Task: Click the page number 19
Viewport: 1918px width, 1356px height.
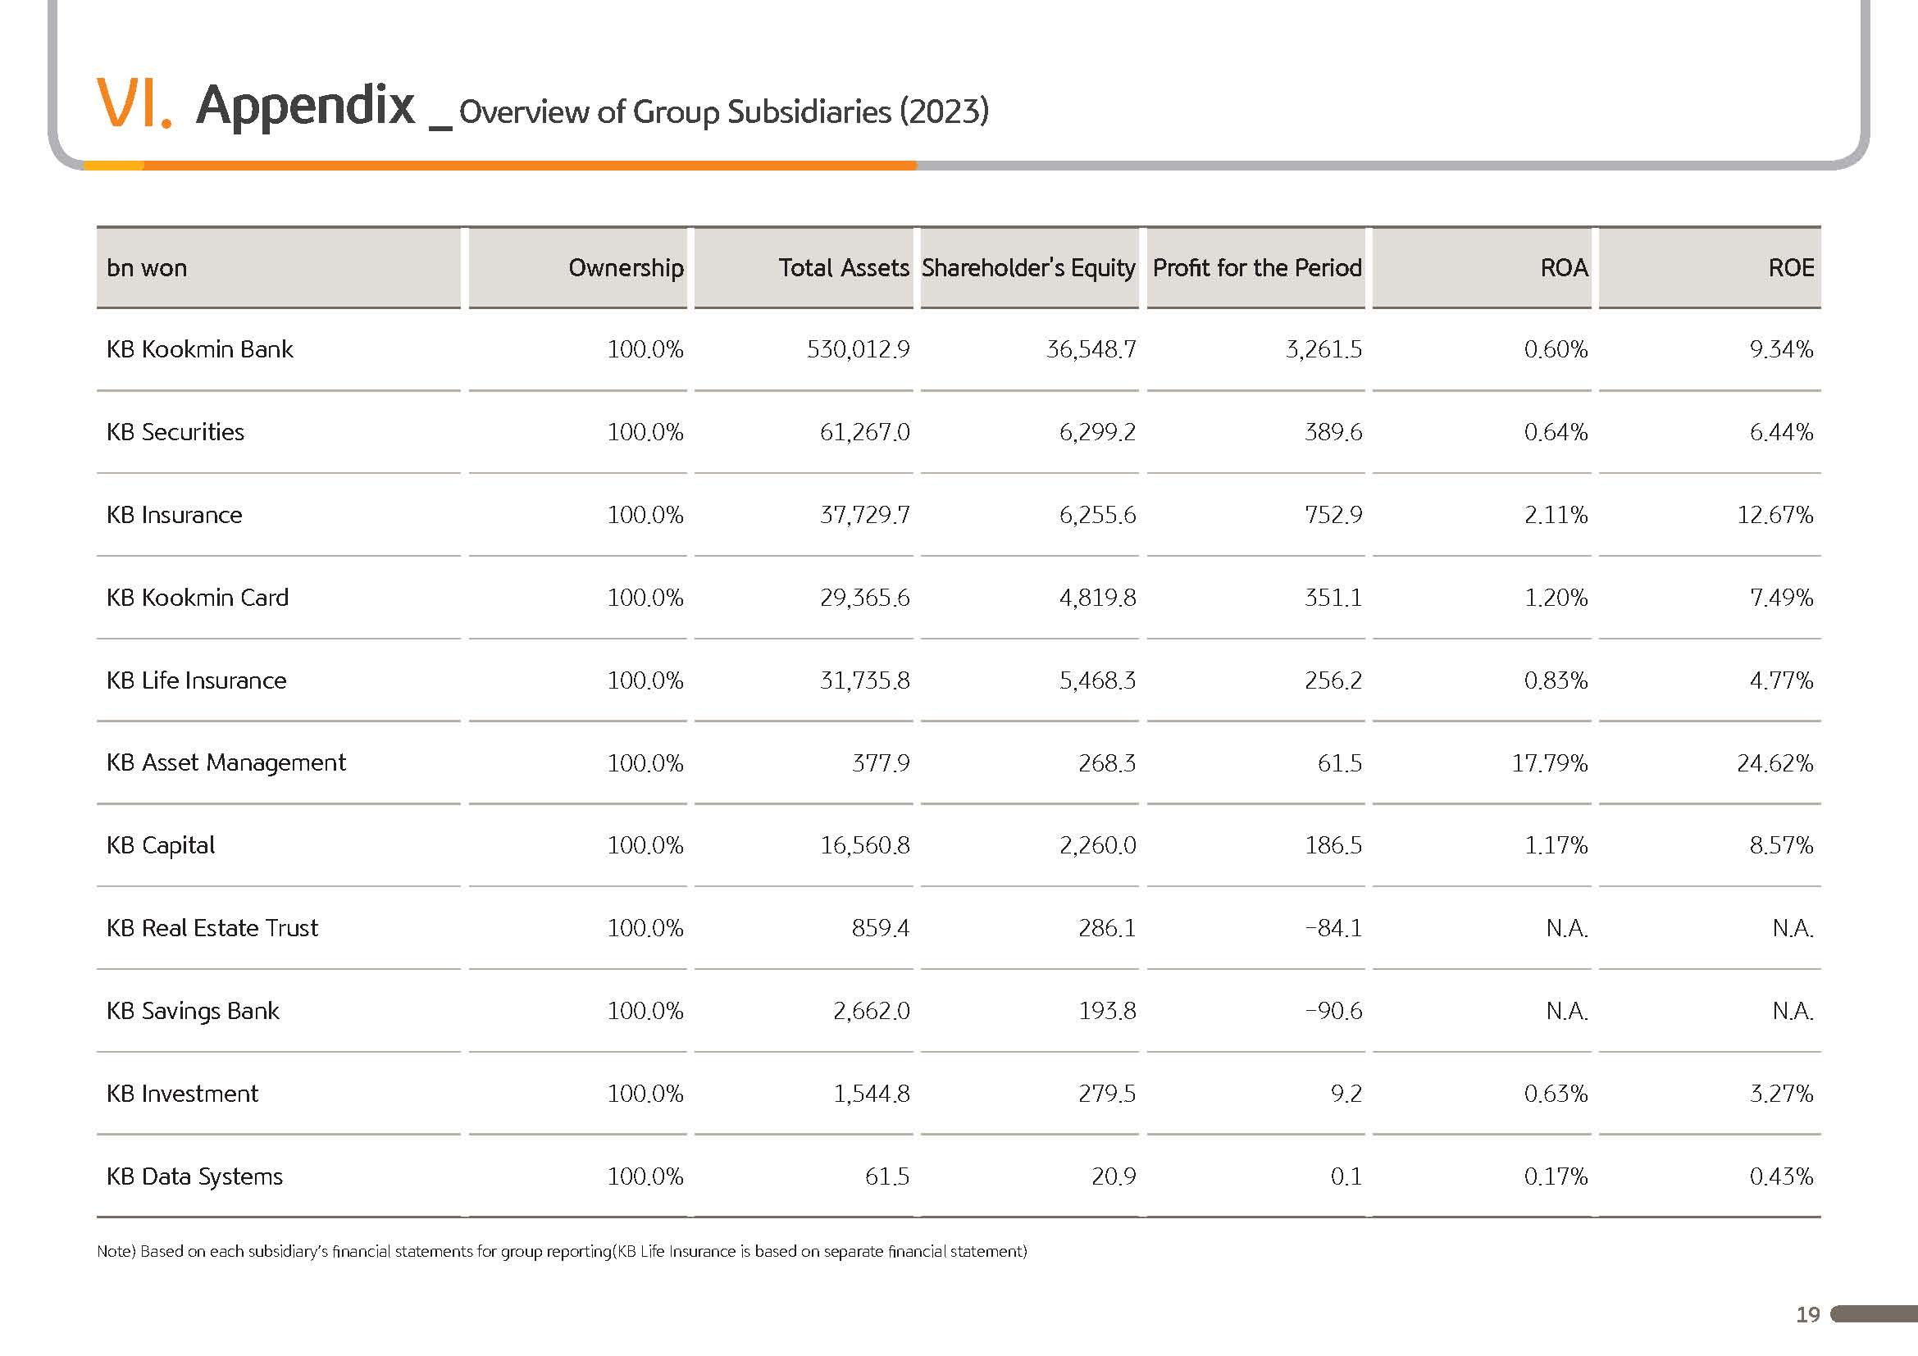Action: point(1807,1314)
